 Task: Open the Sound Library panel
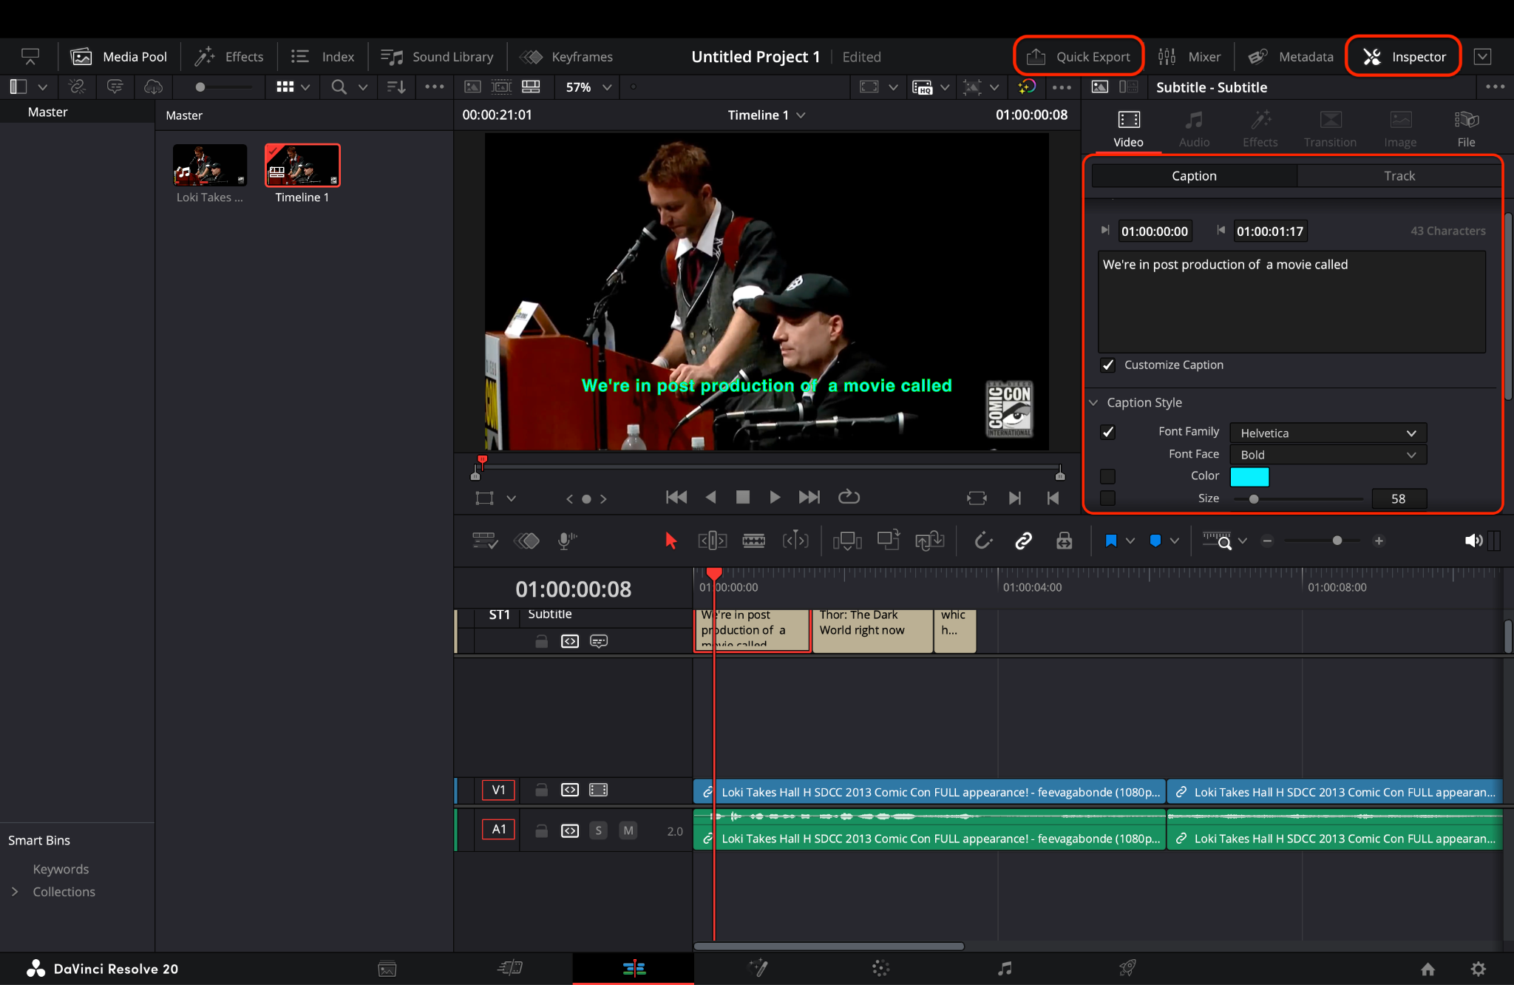tap(438, 56)
